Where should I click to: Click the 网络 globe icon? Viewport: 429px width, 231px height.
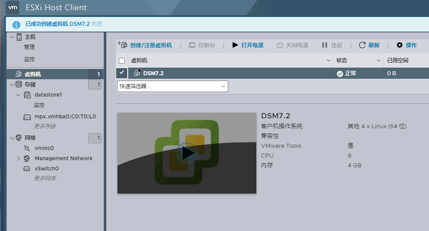coord(19,138)
